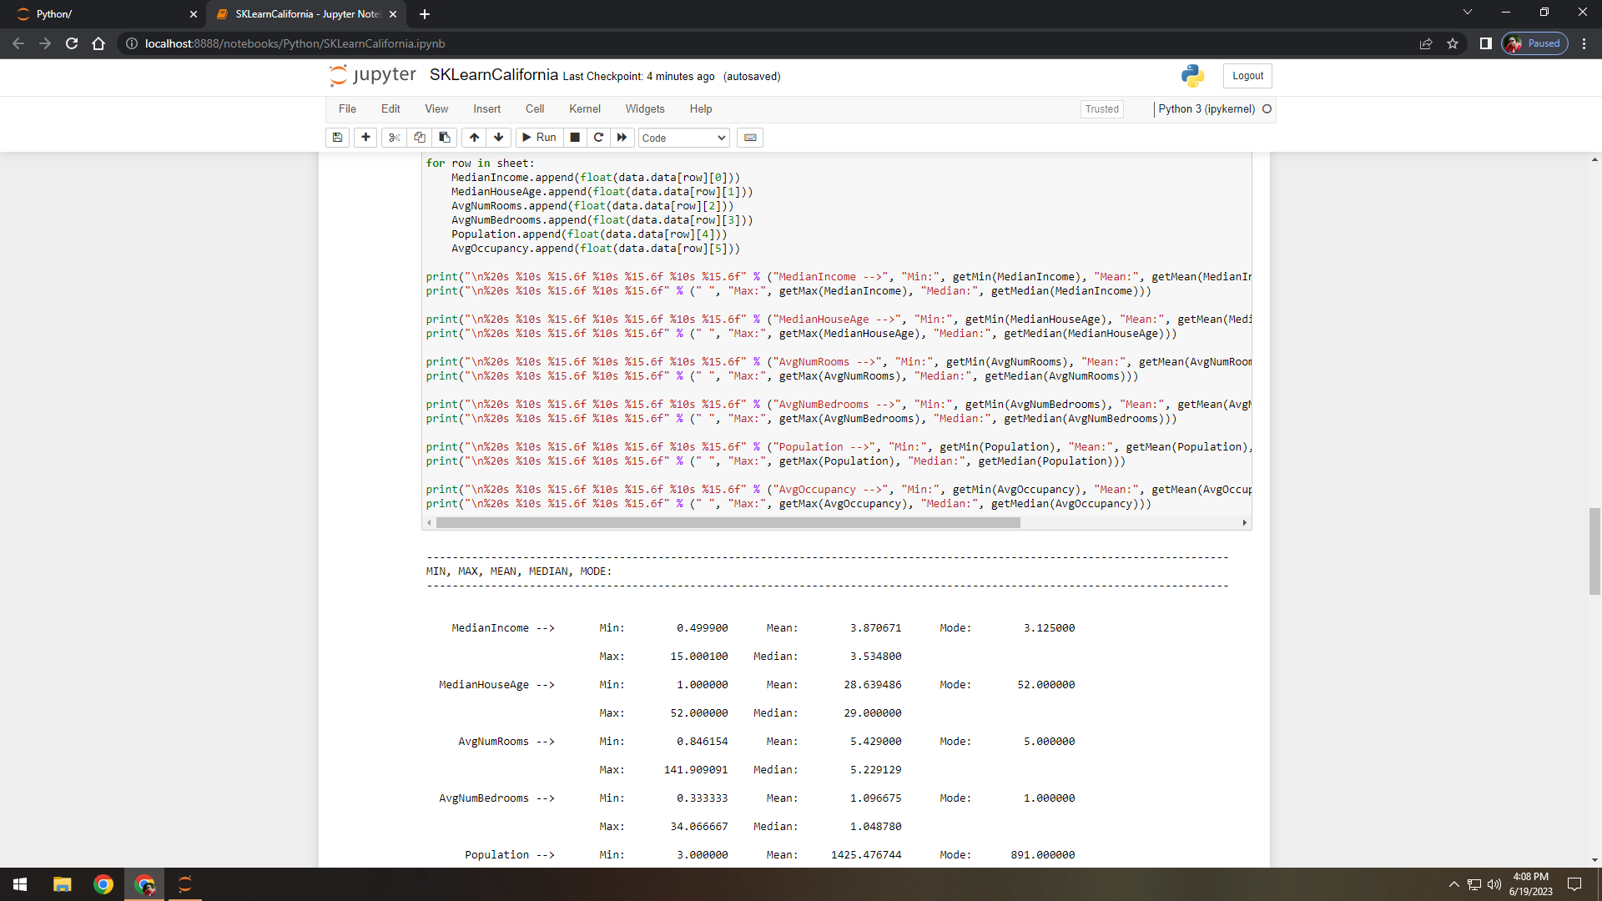The height and width of the screenshot is (901, 1602).
Task: Open the command palette keyboard icon
Action: [750, 138]
